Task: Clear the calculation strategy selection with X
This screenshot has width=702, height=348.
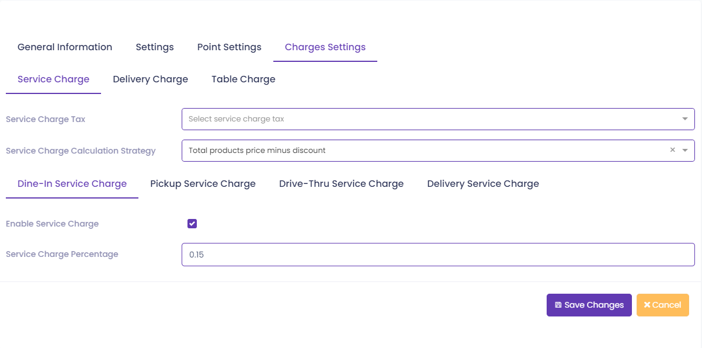Action: pyautogui.click(x=672, y=150)
